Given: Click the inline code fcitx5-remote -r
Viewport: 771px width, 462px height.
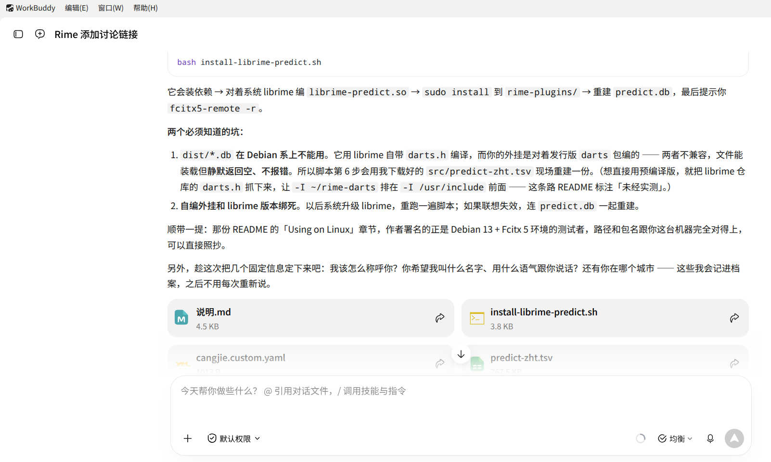Looking at the screenshot, I should (x=213, y=109).
